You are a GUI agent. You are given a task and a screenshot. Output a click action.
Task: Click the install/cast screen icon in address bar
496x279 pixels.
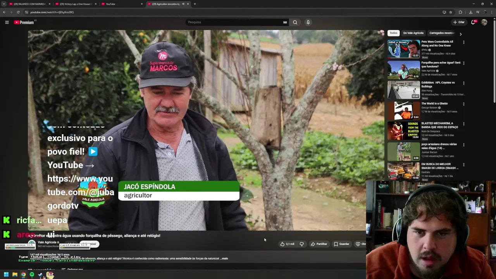(444, 12)
